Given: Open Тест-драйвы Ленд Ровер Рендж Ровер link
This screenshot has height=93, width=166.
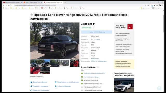Looking at the screenshot, I should 122,40.
